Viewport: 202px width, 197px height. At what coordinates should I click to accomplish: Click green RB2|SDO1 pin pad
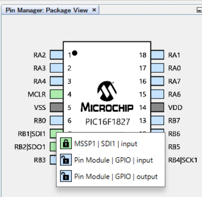click(53, 147)
